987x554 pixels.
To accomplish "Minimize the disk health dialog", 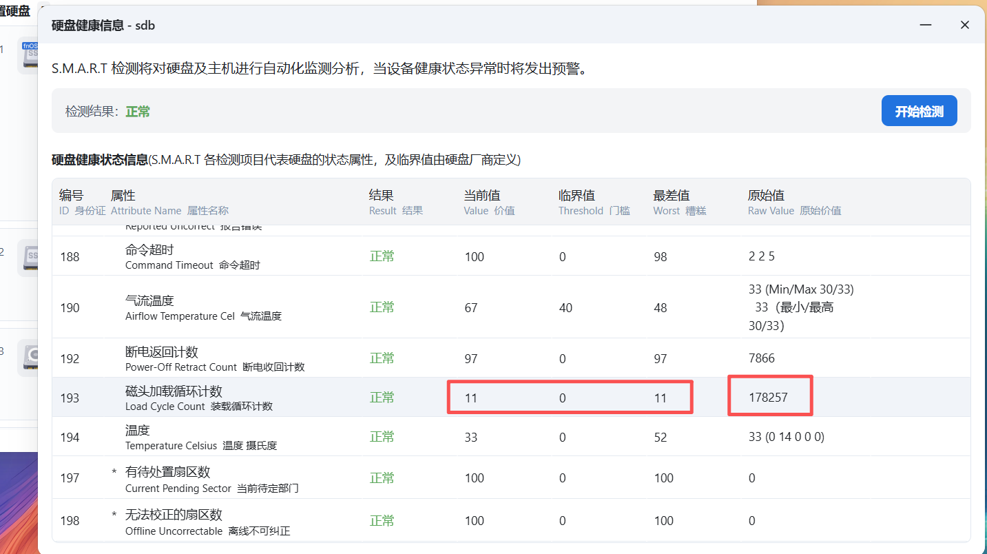I will click(x=926, y=25).
